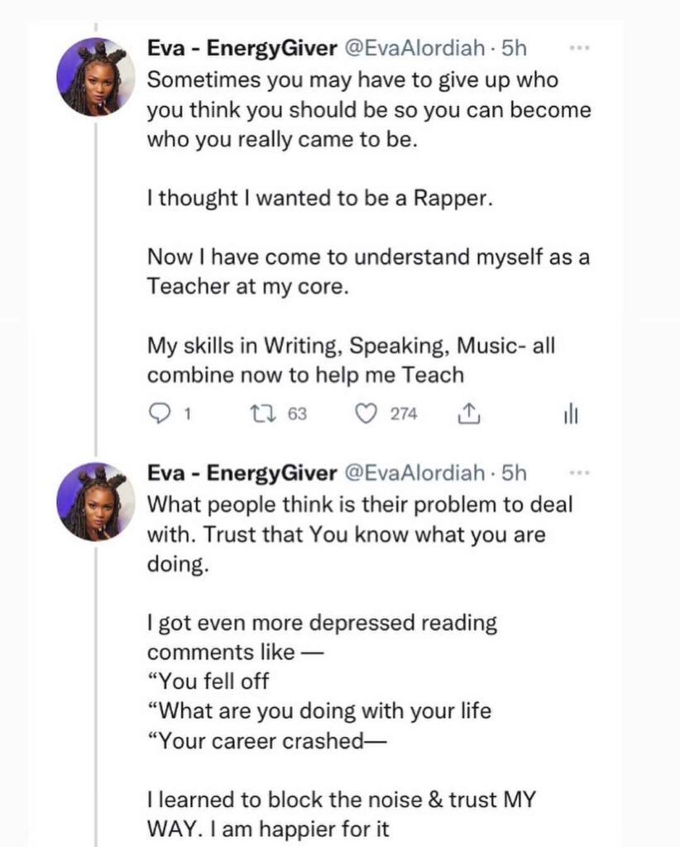Click the reply speech bubble icon
Viewport: 680px width, 847px height.
pos(158,414)
